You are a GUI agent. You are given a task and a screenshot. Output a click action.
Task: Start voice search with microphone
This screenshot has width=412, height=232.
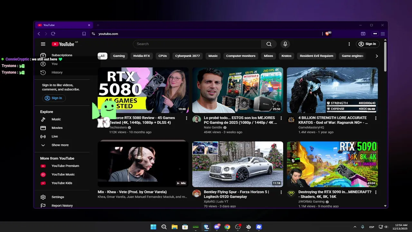[285, 44]
